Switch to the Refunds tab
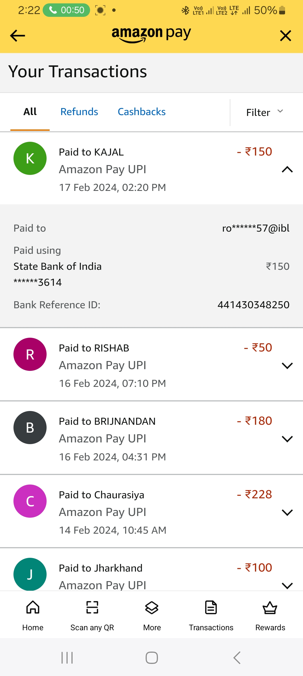Image resolution: width=303 pixels, height=676 pixels. pyautogui.click(x=79, y=112)
